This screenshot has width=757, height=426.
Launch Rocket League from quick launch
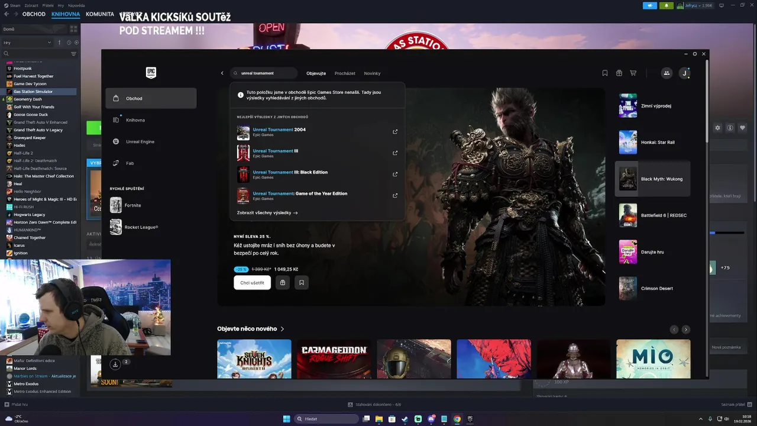click(x=134, y=227)
